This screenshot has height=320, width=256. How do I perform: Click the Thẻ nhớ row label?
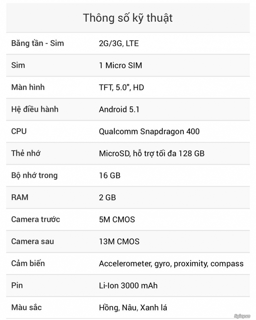coord(26,153)
